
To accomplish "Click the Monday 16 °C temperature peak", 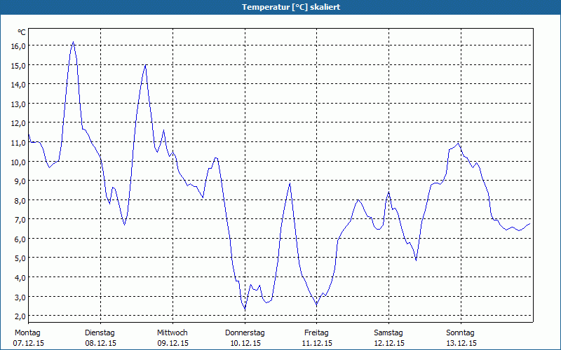I will pos(74,42).
